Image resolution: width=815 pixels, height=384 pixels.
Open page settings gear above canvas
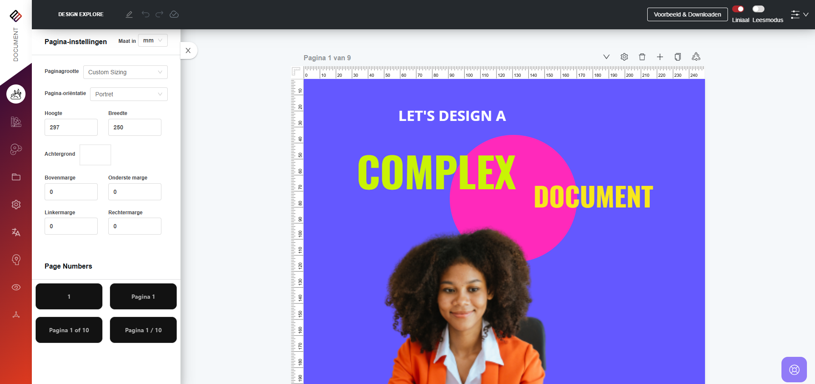click(624, 57)
